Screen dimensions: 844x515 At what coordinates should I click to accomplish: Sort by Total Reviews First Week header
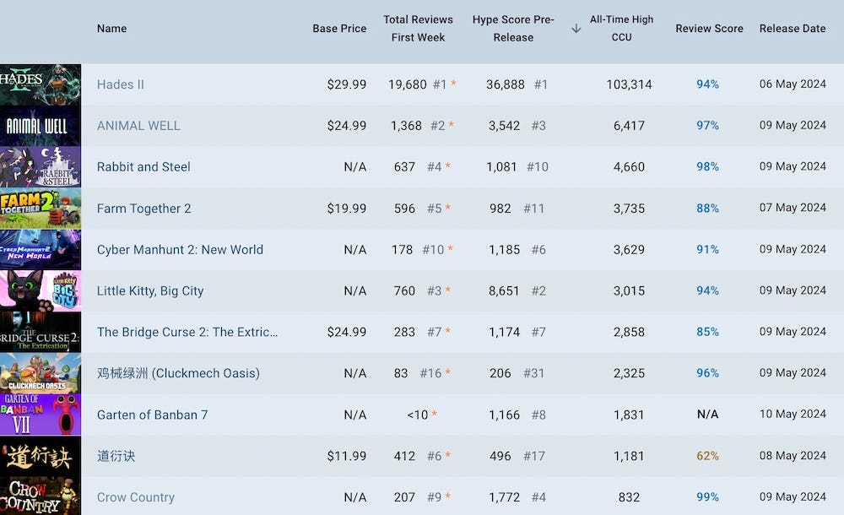[x=418, y=29]
